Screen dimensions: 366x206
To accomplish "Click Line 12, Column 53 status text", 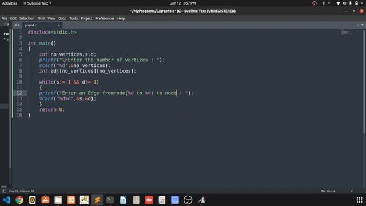I will [x=21, y=191].
